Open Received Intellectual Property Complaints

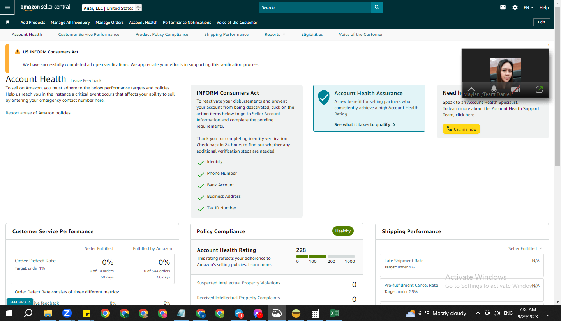(238, 298)
